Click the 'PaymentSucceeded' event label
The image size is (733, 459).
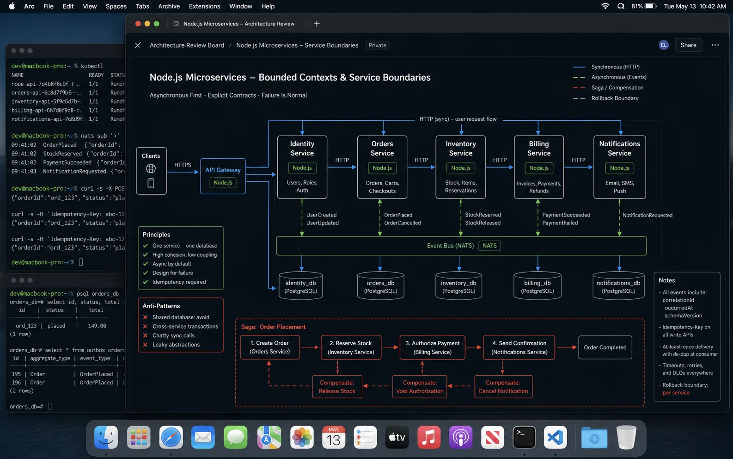[x=566, y=215]
